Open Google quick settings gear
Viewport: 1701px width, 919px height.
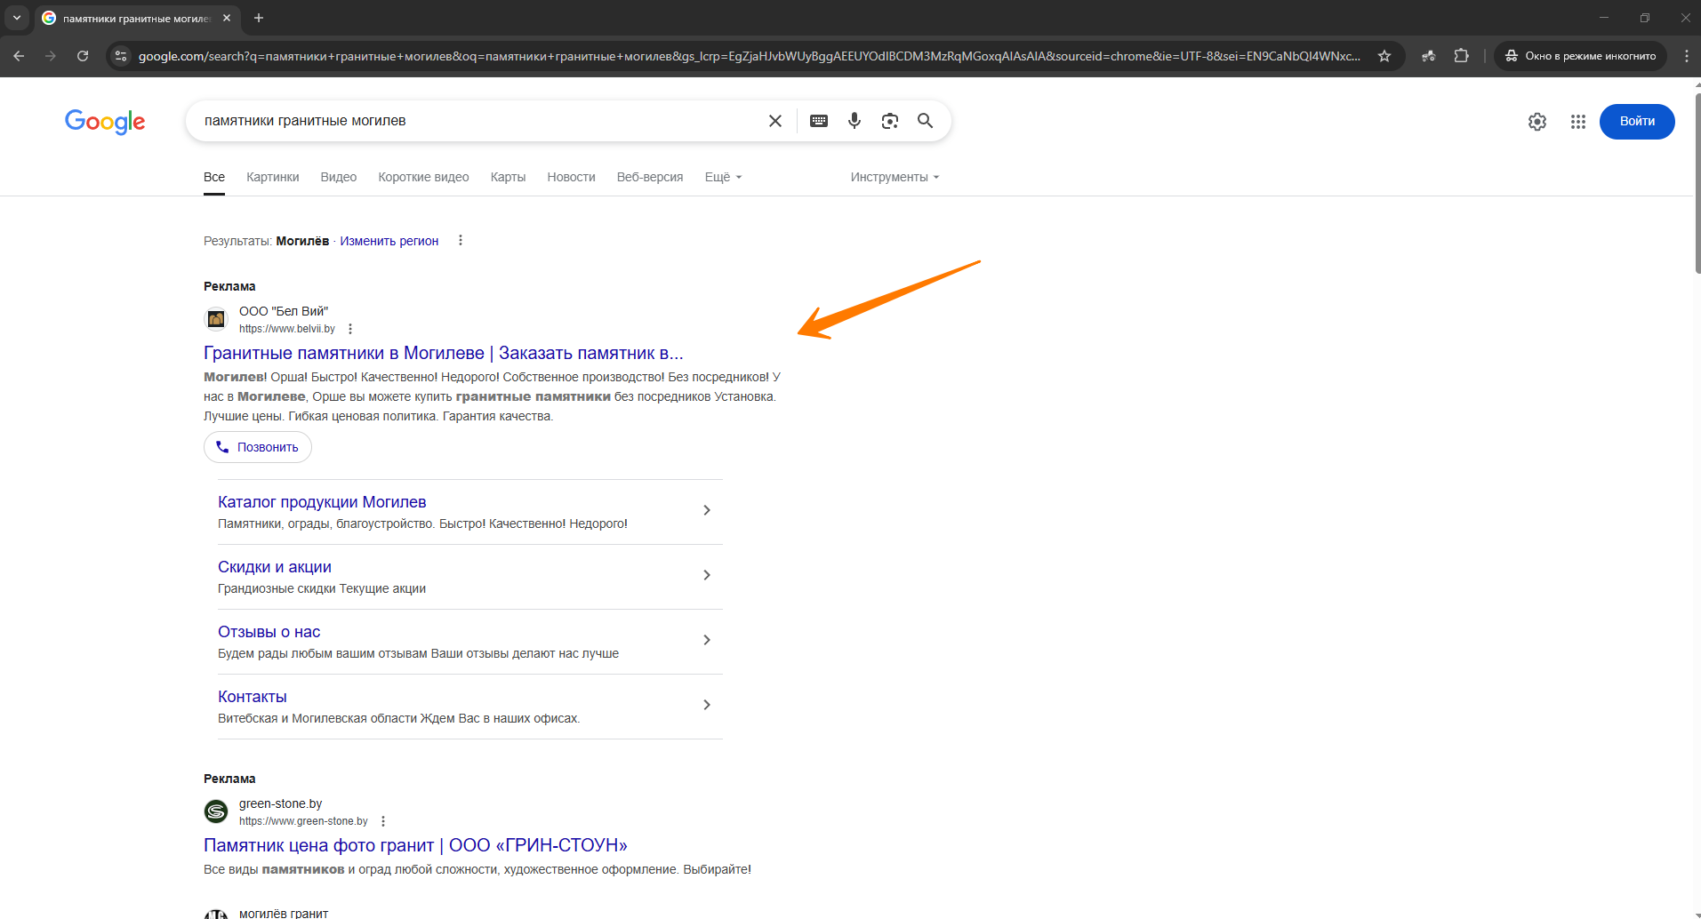coord(1537,122)
